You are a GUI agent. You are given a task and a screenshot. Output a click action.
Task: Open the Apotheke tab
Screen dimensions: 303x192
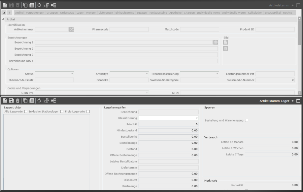click(175, 13)
